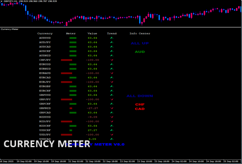The height and width of the screenshot is (164, 242).
Task: Click the down trend arrow for NZDUSD
Action: point(112,117)
